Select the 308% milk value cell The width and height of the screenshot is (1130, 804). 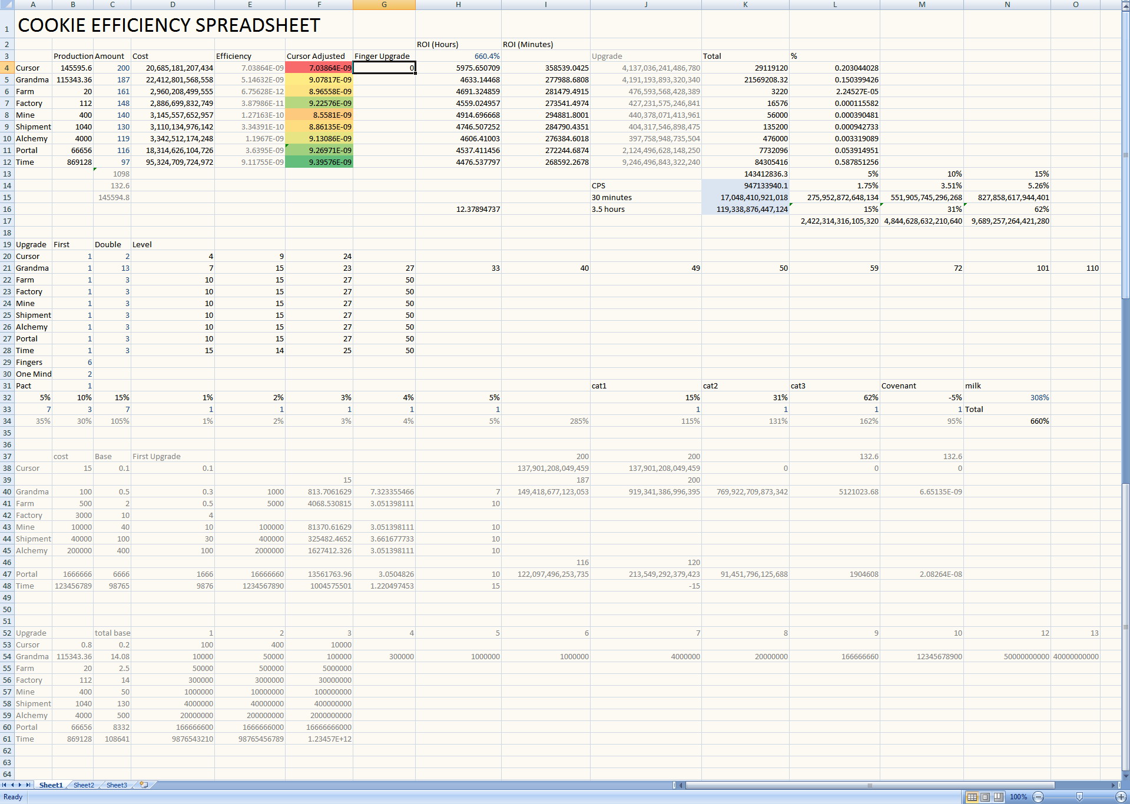click(x=1008, y=397)
